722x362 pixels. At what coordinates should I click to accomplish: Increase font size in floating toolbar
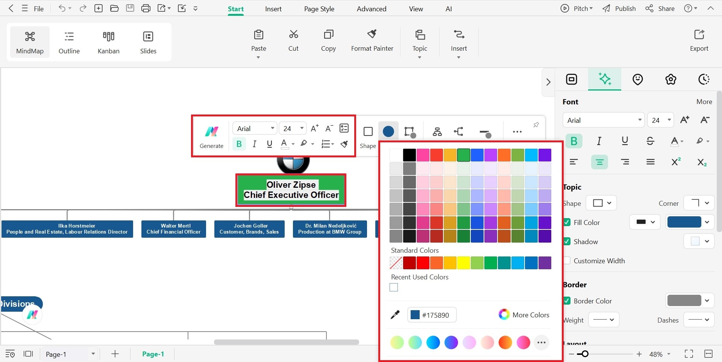coord(314,128)
